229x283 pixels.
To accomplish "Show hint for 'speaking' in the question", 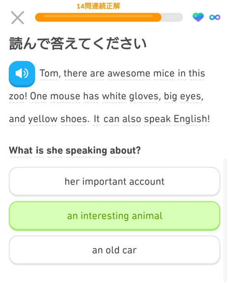I will 86,151.
